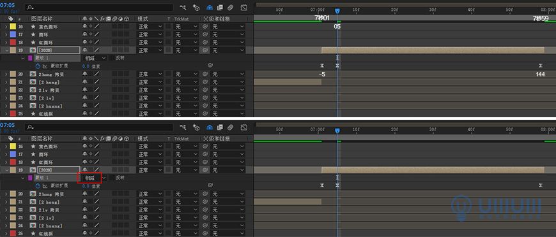Click expression pickwhip on 蒙版扩展 row, upper panel
Image resolution: width=556 pixels, height=237 pixels.
tap(210, 65)
